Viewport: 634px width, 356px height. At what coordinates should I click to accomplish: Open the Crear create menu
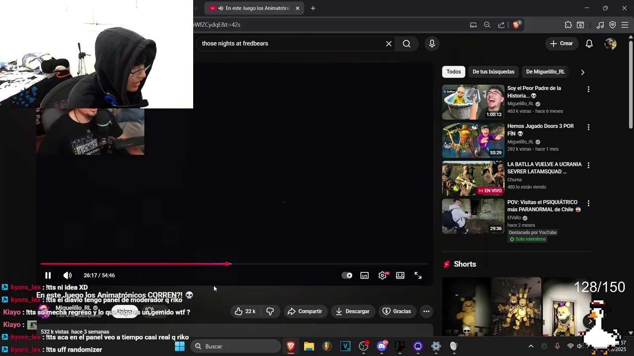click(x=561, y=44)
